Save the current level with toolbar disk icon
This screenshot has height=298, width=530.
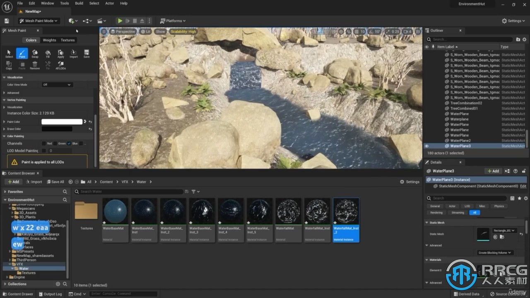tap(7, 21)
